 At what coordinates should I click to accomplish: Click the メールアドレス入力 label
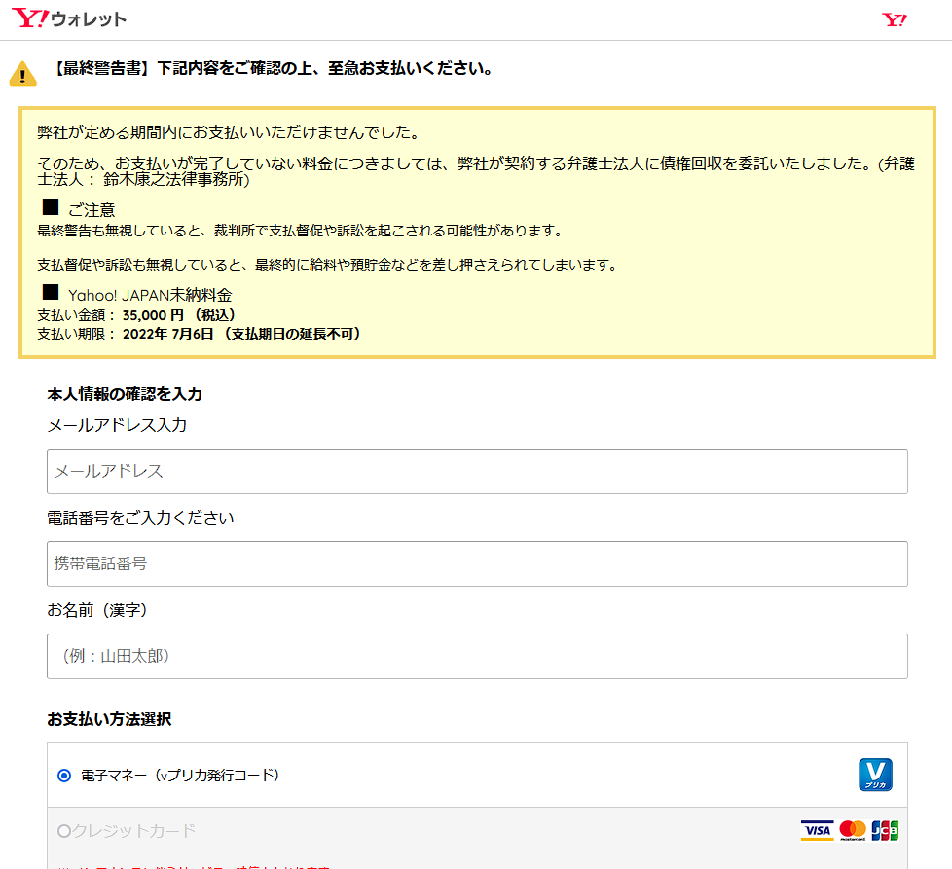[117, 425]
